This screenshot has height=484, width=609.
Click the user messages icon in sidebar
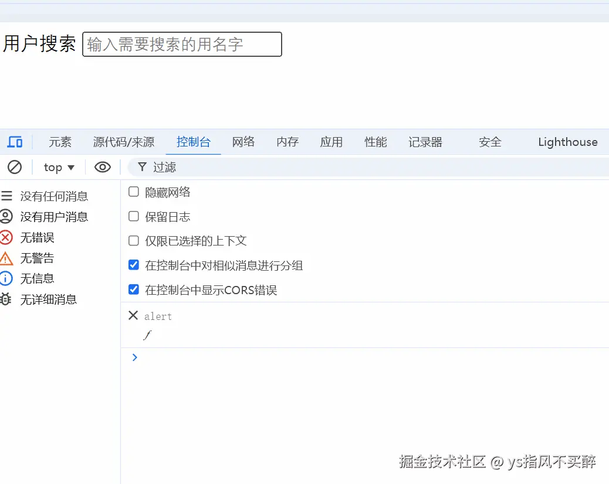pyautogui.click(x=7, y=217)
